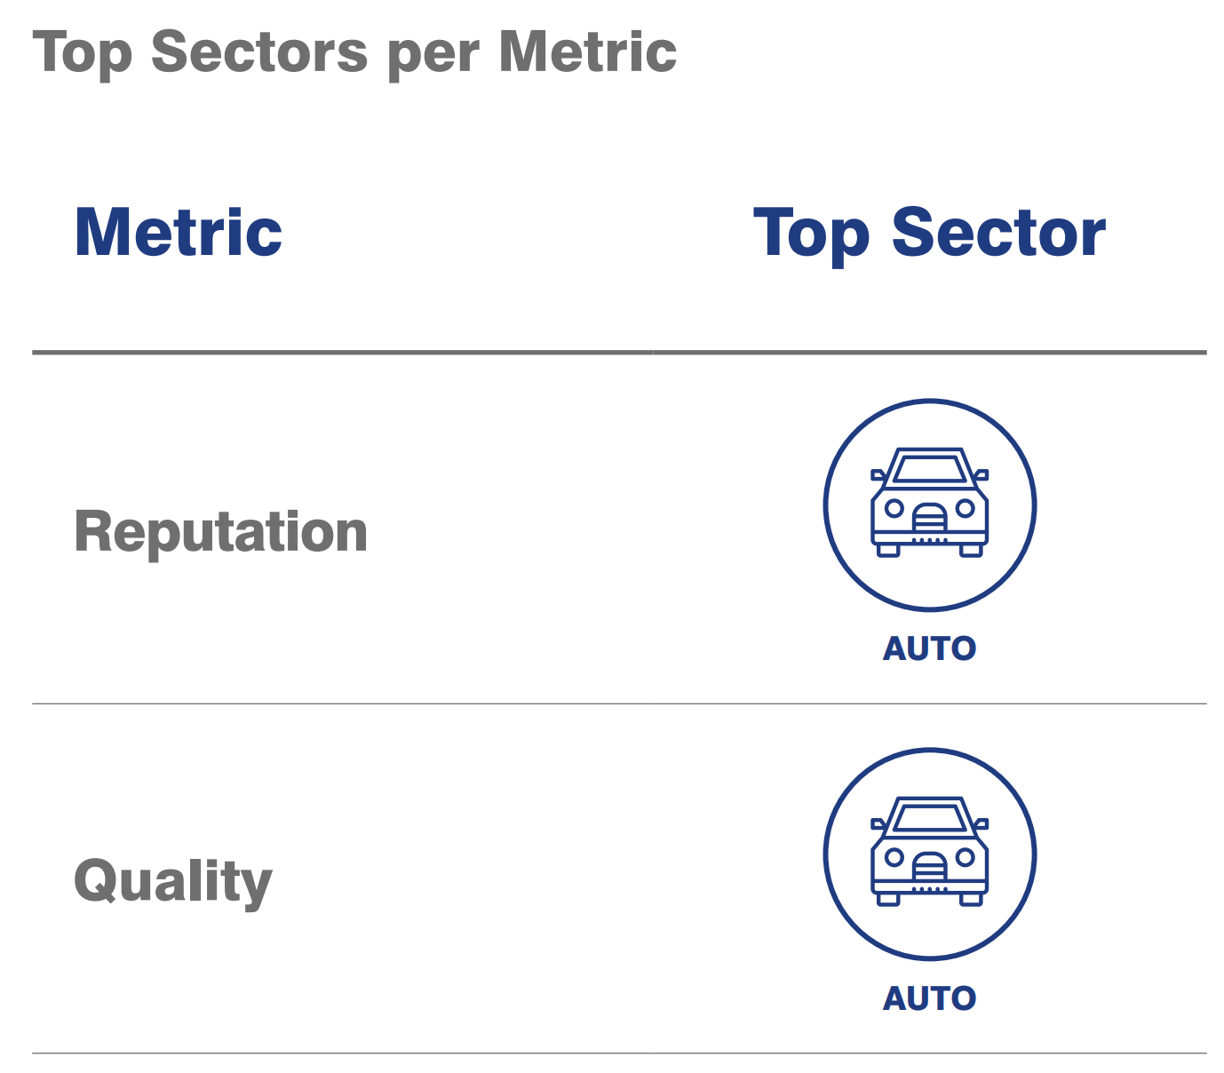This screenshot has height=1073, width=1224.
Task: Click the word 'Sector' in the blue header
Action: click(x=998, y=233)
